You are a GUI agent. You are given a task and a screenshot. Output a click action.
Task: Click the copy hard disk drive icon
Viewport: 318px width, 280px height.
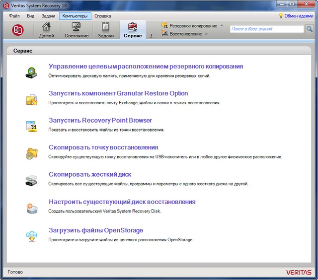tap(32, 180)
